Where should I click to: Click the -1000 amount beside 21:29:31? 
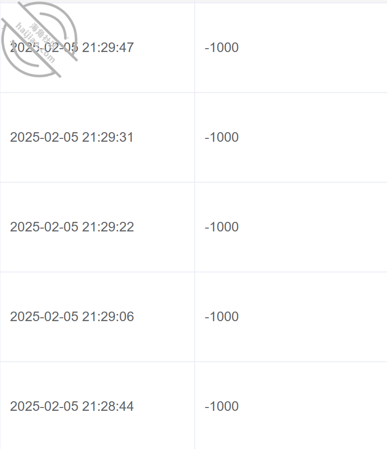(222, 137)
